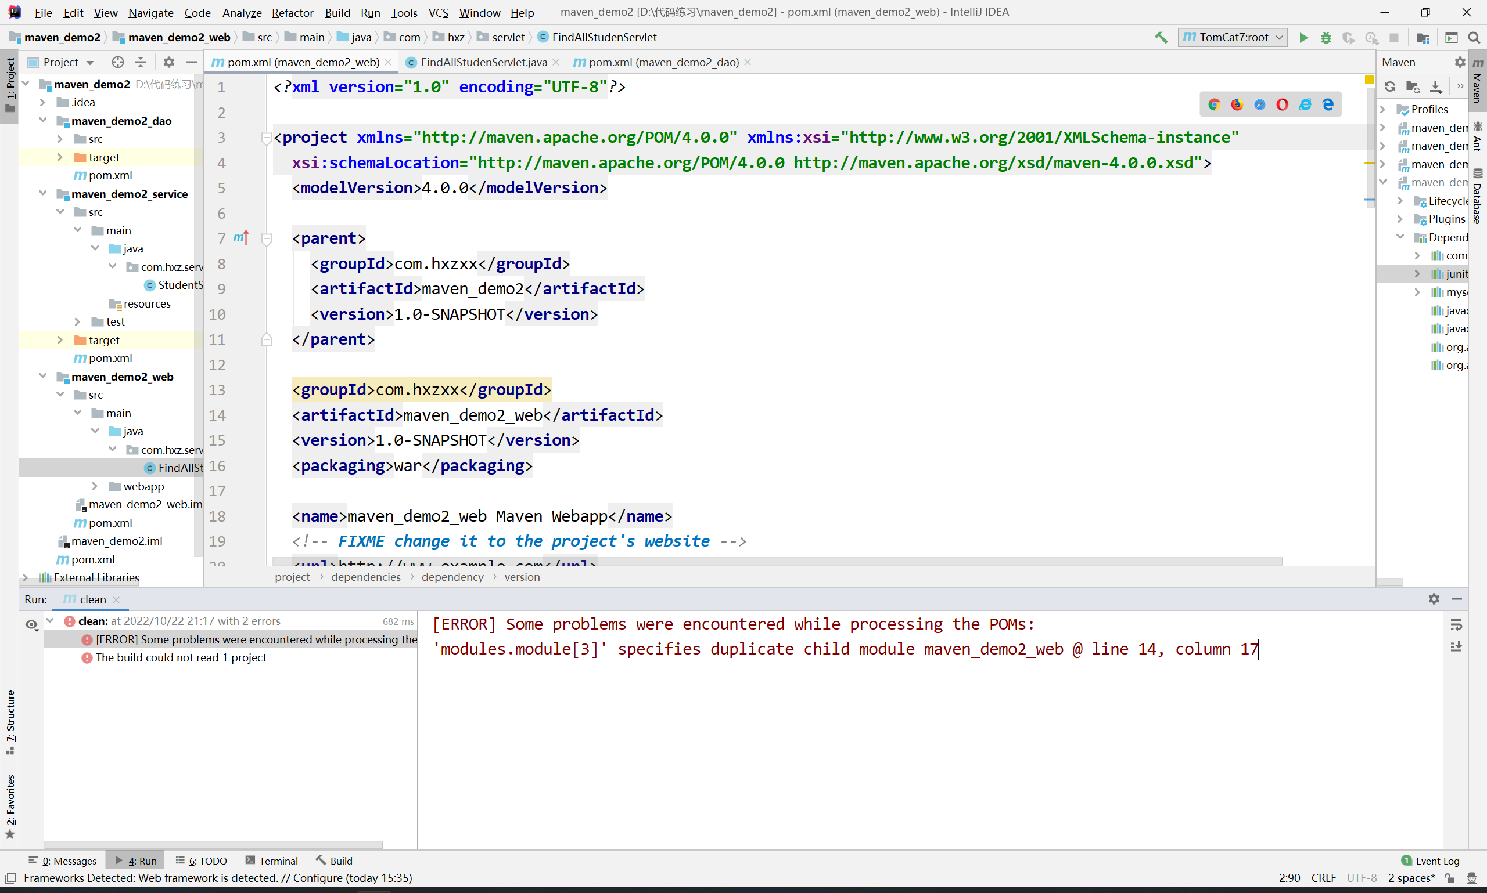The height and width of the screenshot is (893, 1487).
Task: Open in Internet Explorer browser icon
Action: coord(1305,104)
